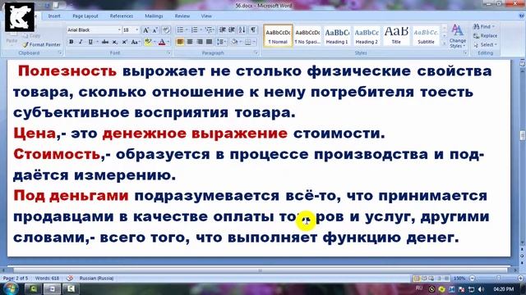Image resolution: width=526 pixels, height=295 pixels.
Task: Open Font dialog launcher
Action: pyautogui.click(x=168, y=52)
